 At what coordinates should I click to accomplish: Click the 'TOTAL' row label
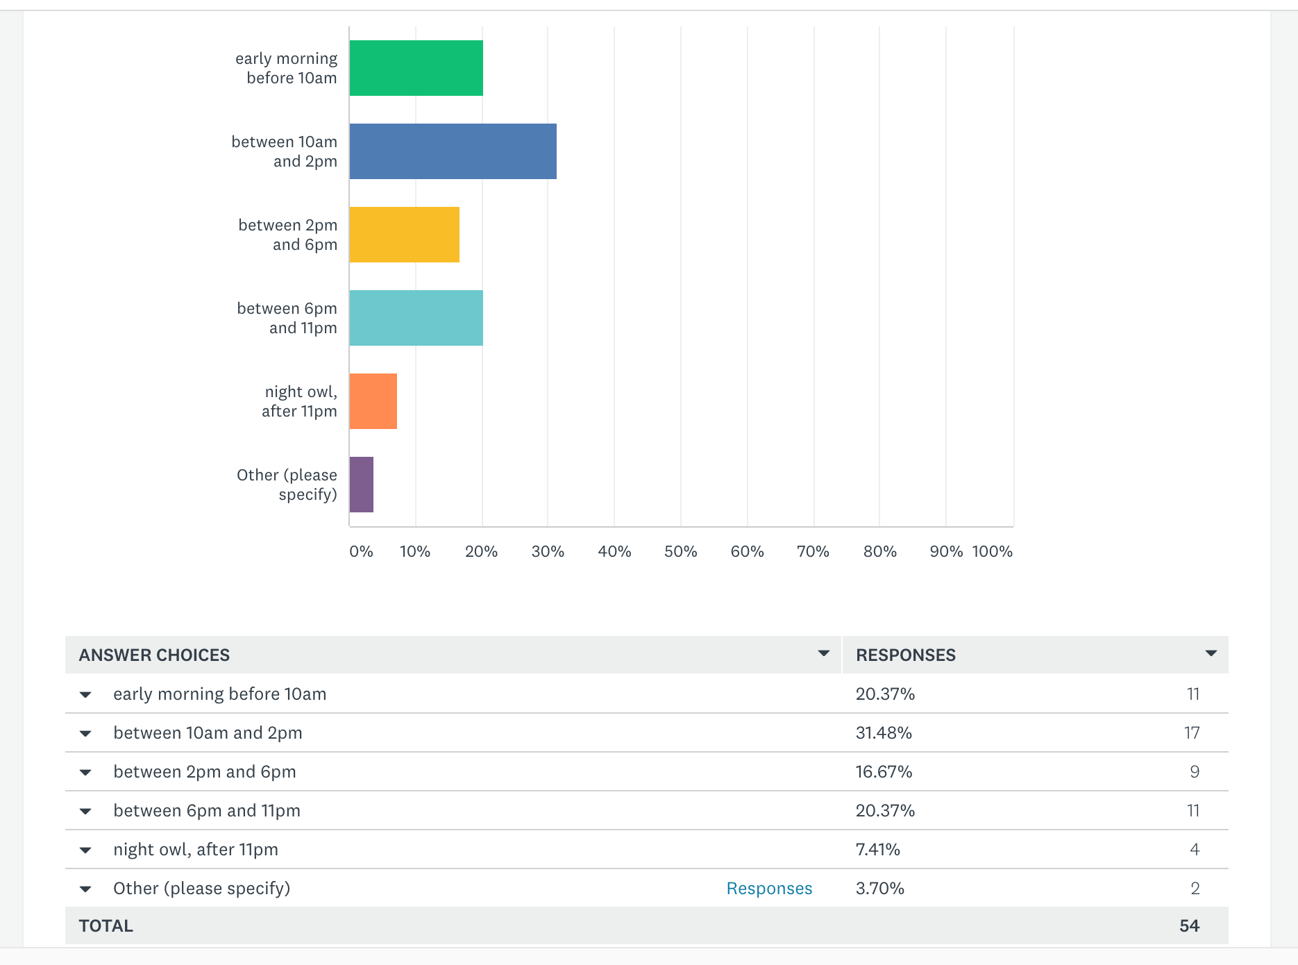point(106,925)
